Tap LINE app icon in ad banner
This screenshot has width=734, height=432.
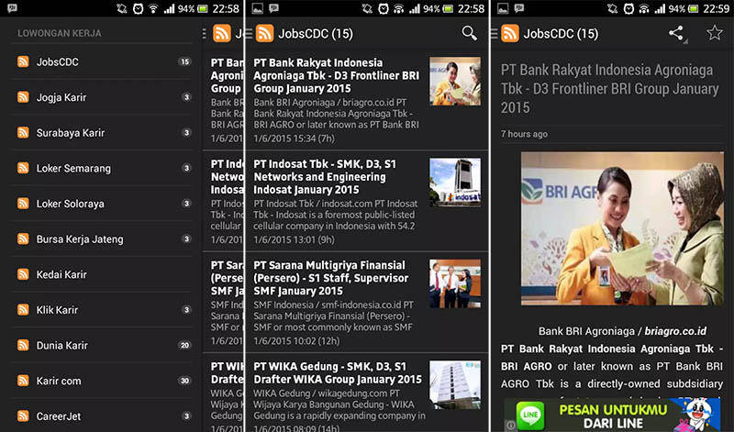[x=530, y=415]
